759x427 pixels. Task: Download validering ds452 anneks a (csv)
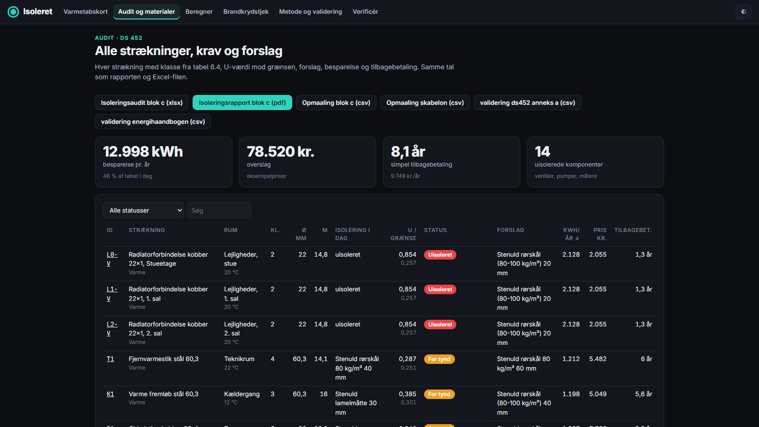(528, 102)
